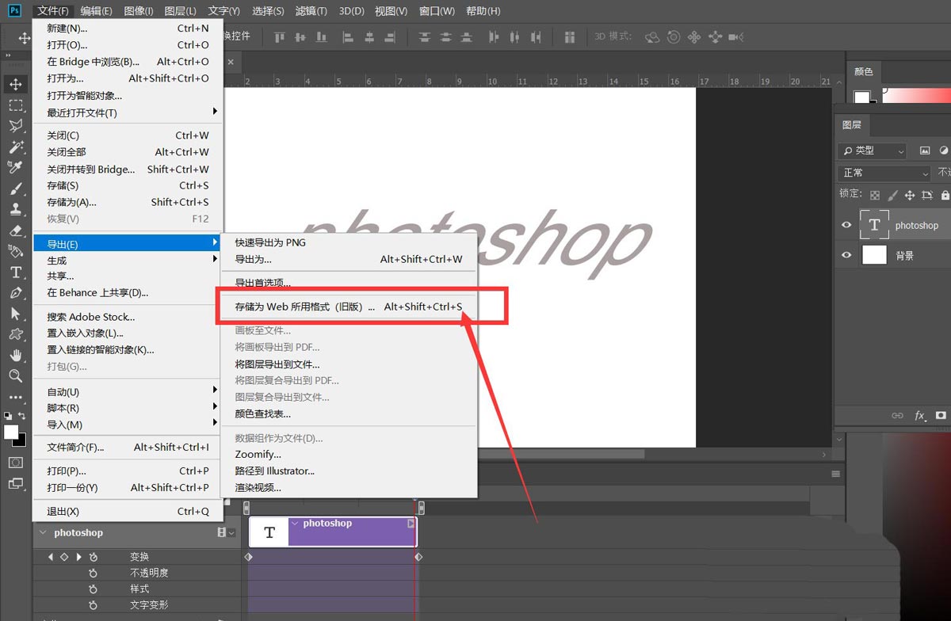Select the Brush tool
The height and width of the screenshot is (621, 951).
[16, 189]
